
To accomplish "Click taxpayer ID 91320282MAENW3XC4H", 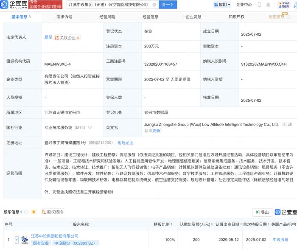I will tap(263, 64).
